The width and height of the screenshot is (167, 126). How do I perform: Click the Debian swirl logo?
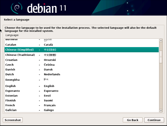(17, 8)
